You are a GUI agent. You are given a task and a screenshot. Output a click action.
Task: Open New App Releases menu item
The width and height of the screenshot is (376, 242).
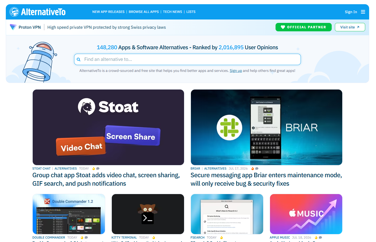(108, 12)
